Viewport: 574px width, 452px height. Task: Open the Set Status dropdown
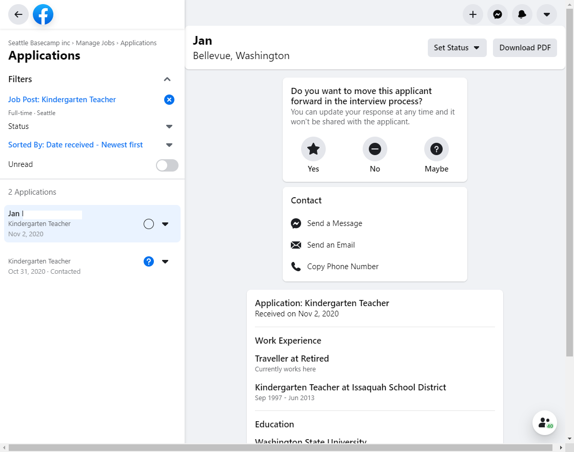click(x=457, y=47)
